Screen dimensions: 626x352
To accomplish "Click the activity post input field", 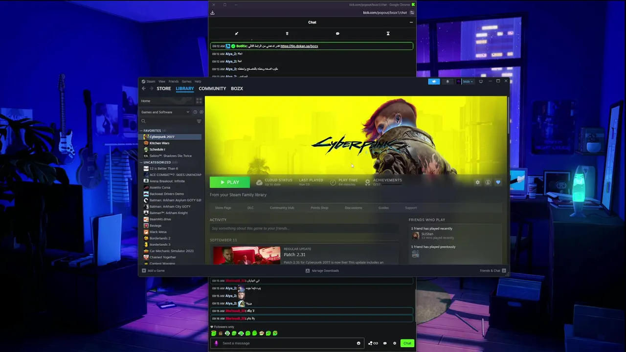I will click(304, 228).
